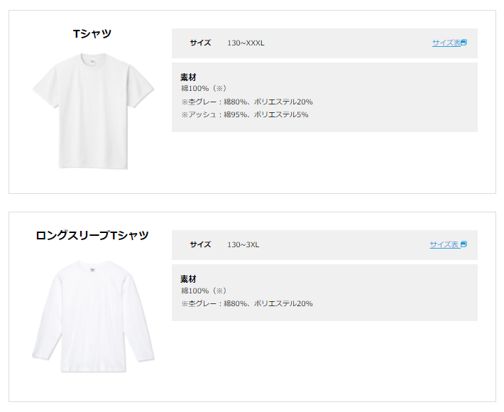Click the short-sleeve white T-shirt image
The image size is (504, 412).
(x=92, y=110)
